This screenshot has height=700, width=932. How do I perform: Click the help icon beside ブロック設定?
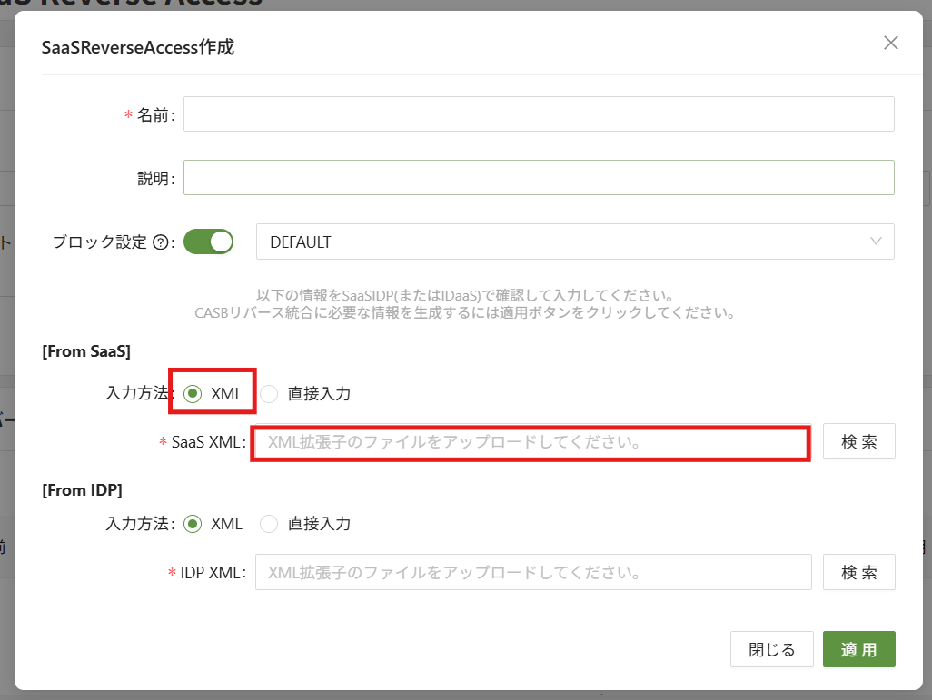(x=161, y=242)
